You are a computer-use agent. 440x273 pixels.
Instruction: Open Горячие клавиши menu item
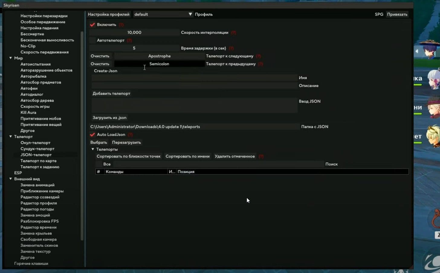tap(31, 263)
